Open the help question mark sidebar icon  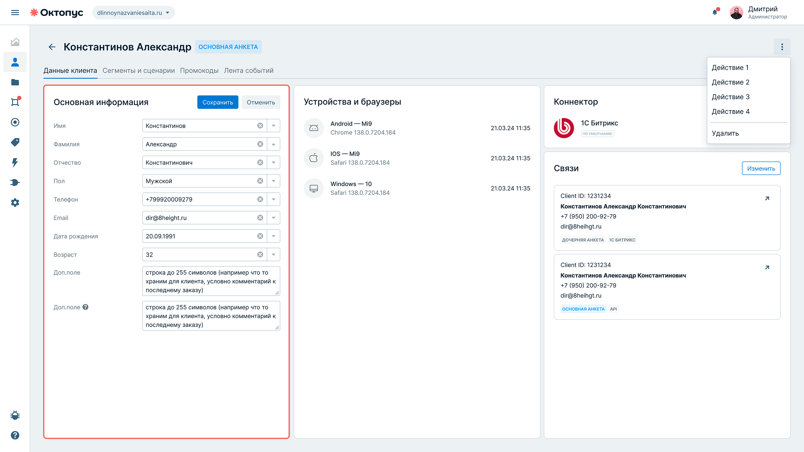[15, 435]
